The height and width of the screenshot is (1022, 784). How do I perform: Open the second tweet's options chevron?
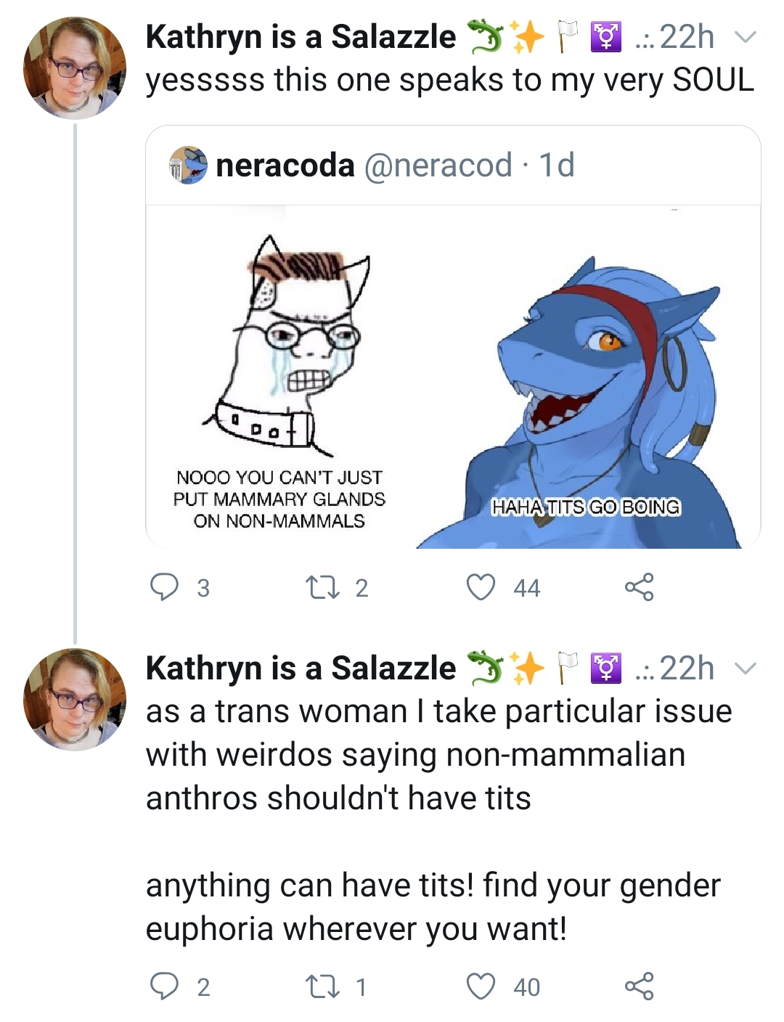[x=745, y=669]
